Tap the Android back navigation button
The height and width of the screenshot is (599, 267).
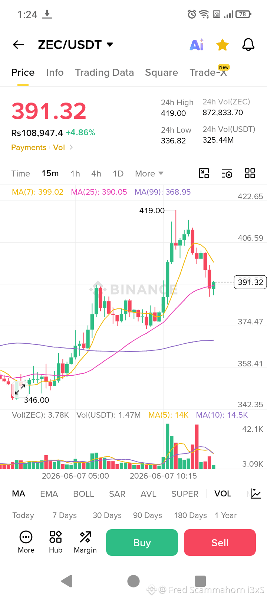(x=67, y=581)
